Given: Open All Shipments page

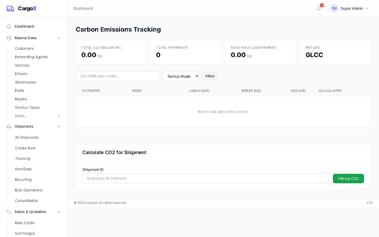Looking at the screenshot, I should tap(27, 137).
